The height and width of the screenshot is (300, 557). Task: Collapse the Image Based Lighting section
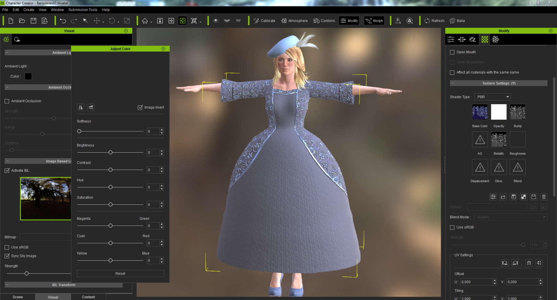tap(7, 161)
